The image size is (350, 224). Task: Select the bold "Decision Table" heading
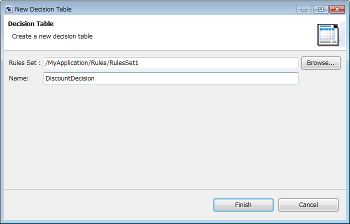tap(31, 23)
